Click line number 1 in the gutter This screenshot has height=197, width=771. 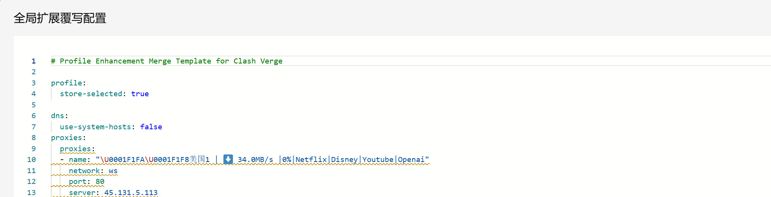(x=34, y=61)
